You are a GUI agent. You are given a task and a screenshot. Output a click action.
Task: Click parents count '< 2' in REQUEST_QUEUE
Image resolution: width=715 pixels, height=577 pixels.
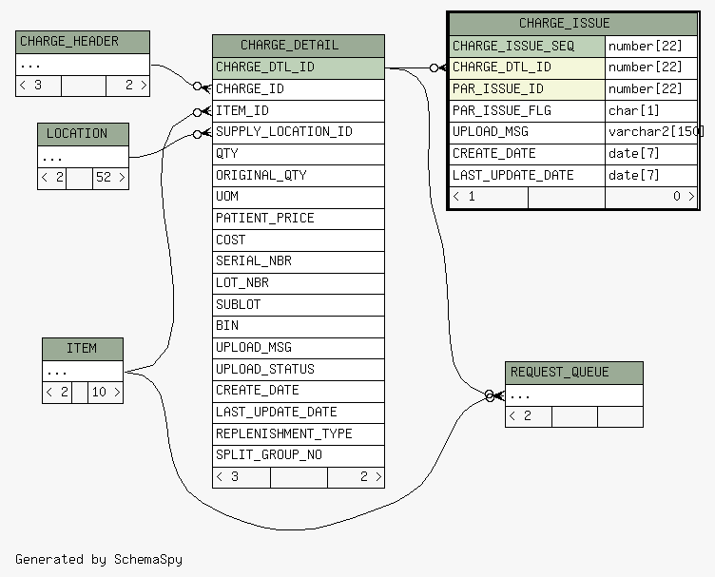pyautogui.click(x=529, y=416)
